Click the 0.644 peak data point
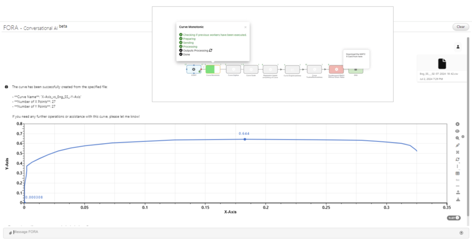 coord(245,139)
